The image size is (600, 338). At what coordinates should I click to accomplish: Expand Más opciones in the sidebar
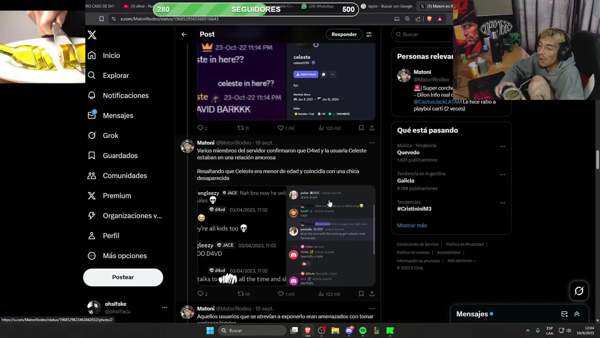(x=117, y=256)
